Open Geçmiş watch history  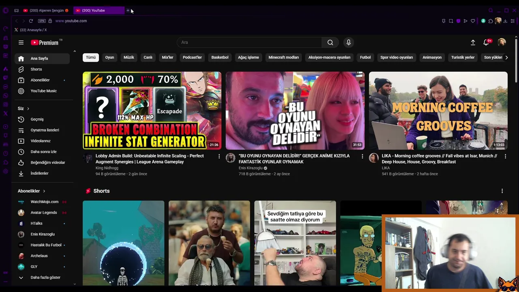click(x=42, y=119)
